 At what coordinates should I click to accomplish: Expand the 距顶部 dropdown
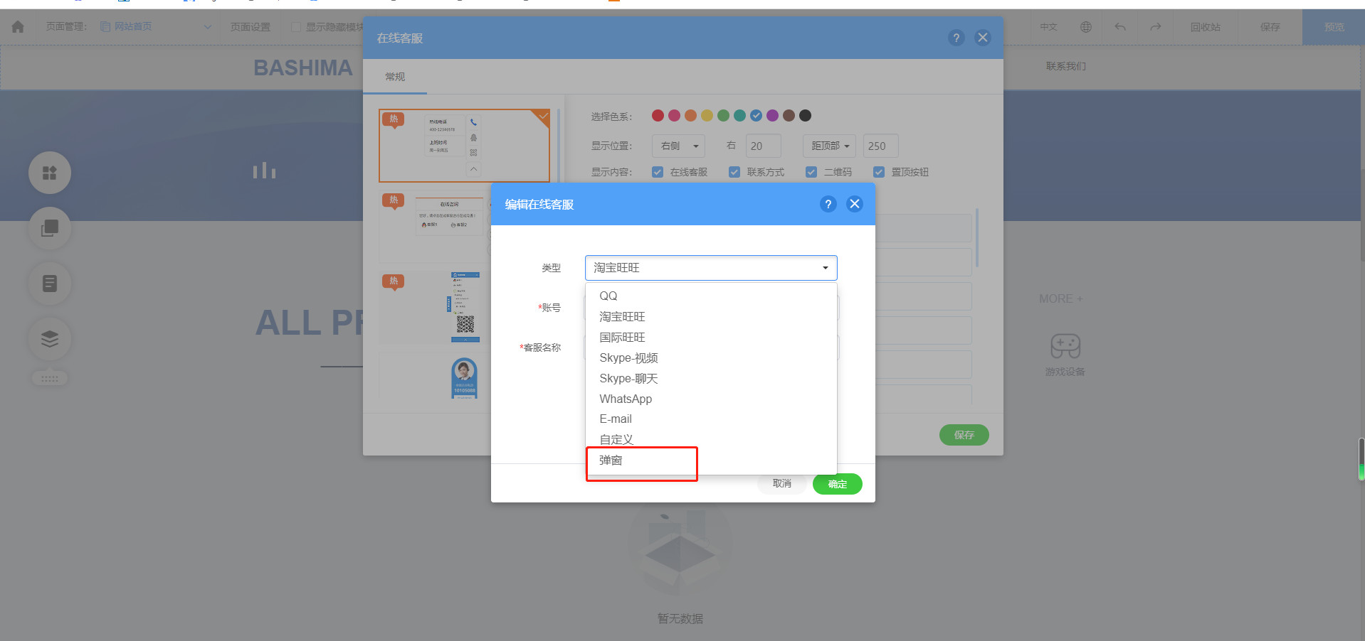(x=830, y=146)
